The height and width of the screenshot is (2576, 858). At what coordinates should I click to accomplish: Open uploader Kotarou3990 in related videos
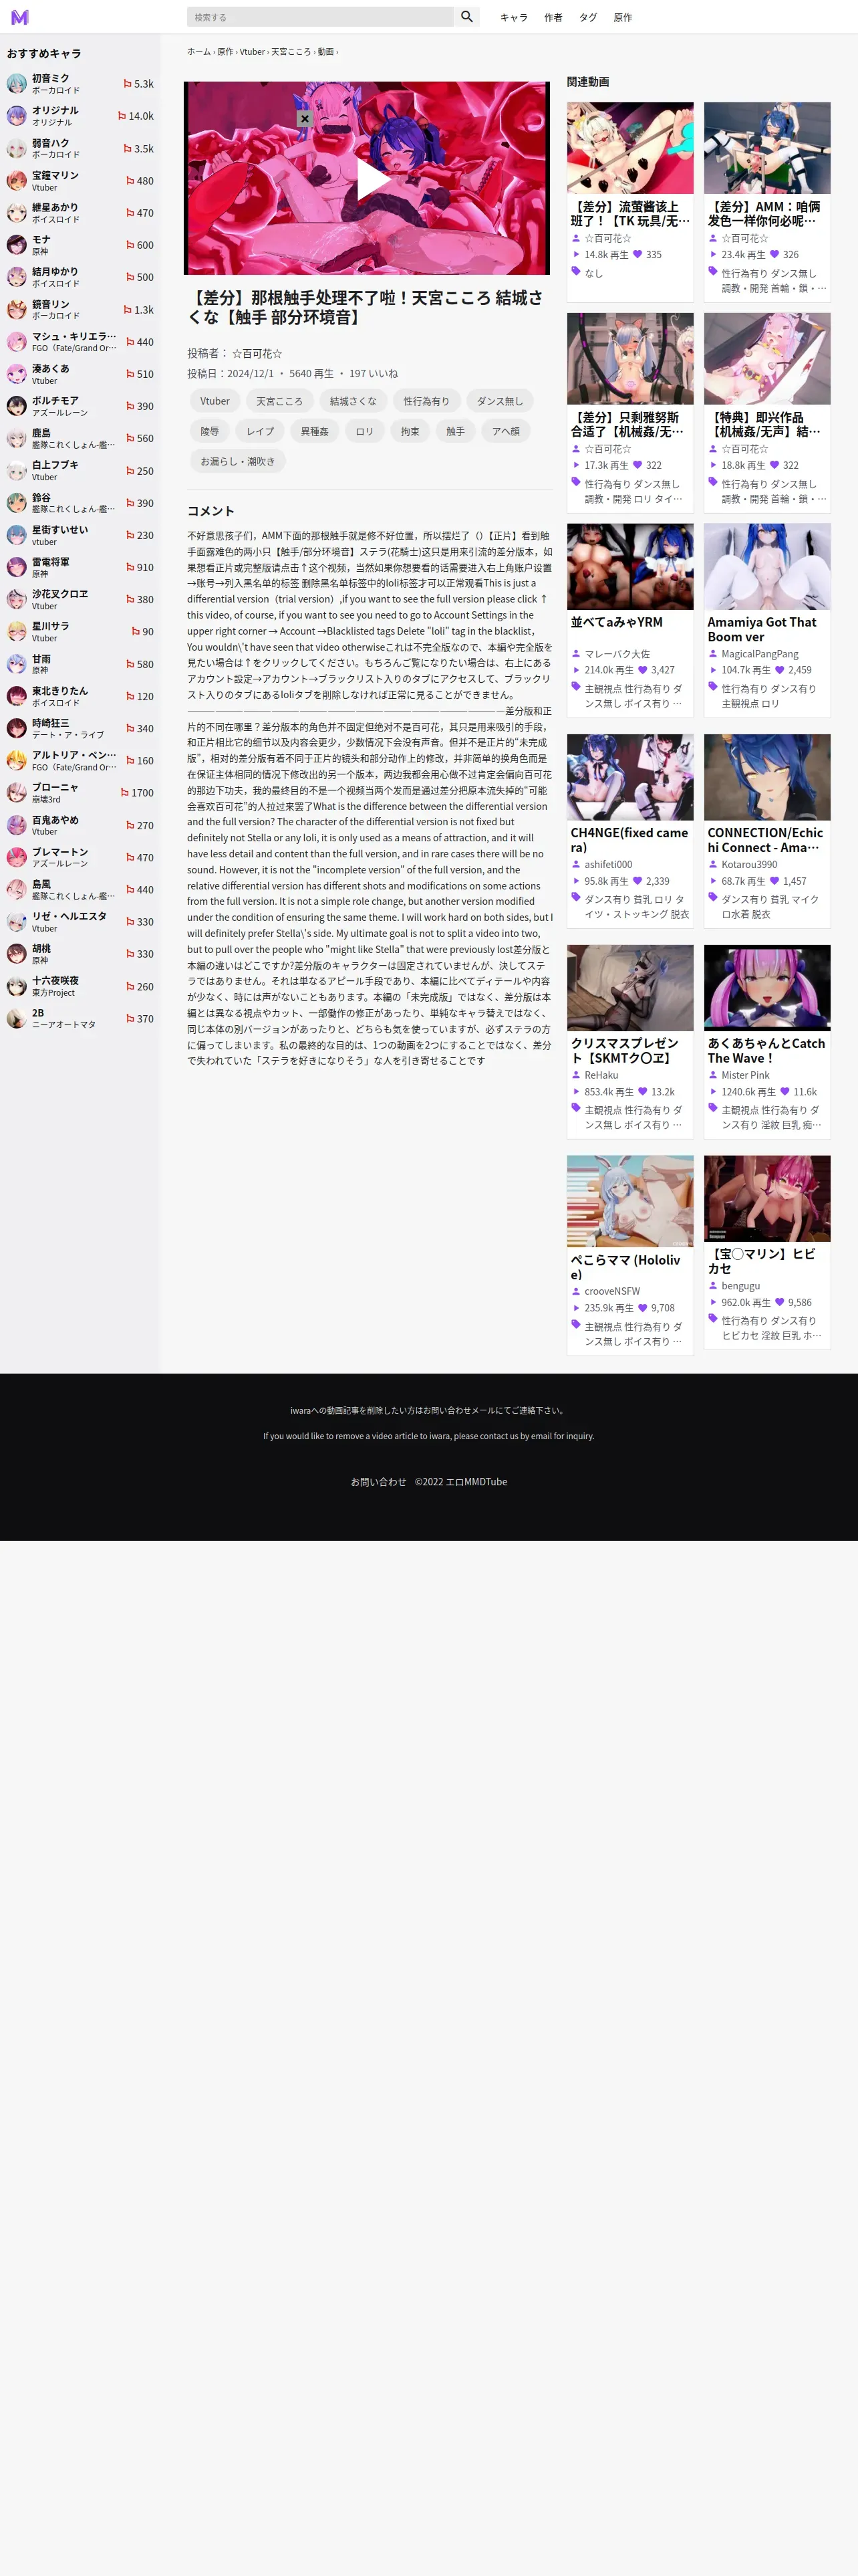pyautogui.click(x=749, y=864)
